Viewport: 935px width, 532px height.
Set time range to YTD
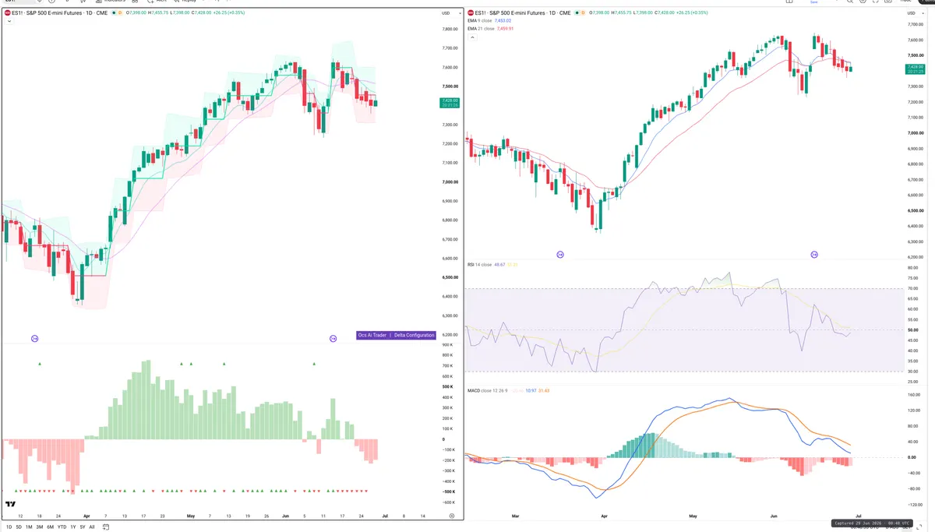[62, 527]
